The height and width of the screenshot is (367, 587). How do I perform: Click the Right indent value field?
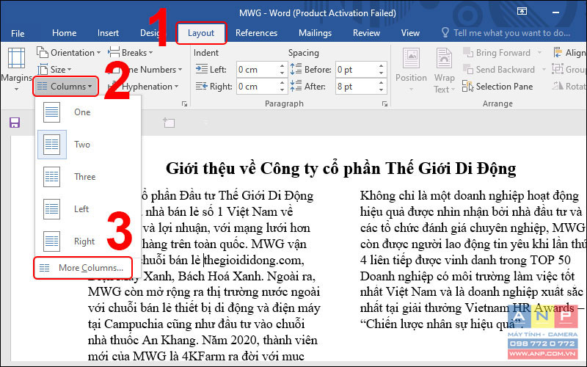(x=258, y=87)
